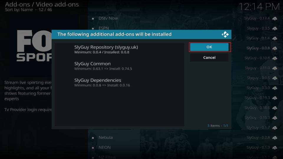Click the Fox Sports add-on thumbnail
The height and width of the screenshot is (159, 283).
[x=34, y=46]
